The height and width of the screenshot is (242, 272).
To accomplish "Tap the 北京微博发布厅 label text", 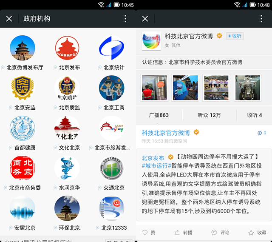I will coord(25,68).
